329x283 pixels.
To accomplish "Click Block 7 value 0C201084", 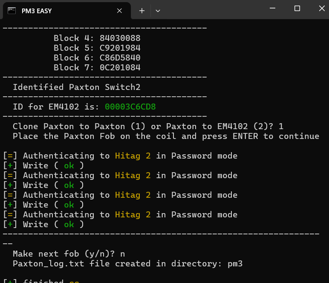I will (x=120, y=67).
